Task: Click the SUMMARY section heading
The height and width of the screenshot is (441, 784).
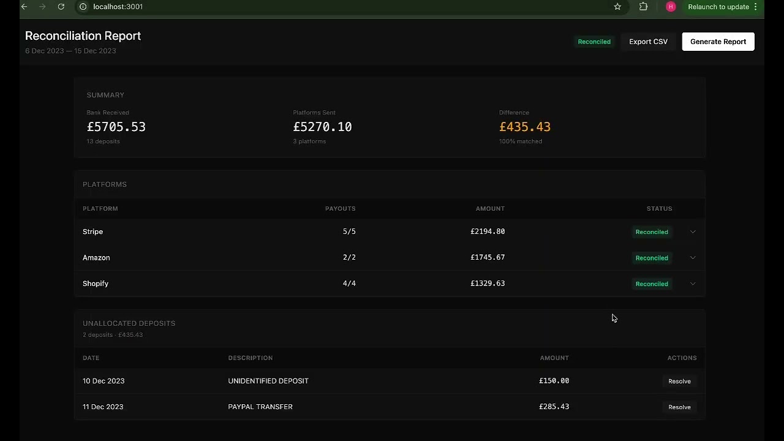Action: tap(105, 95)
